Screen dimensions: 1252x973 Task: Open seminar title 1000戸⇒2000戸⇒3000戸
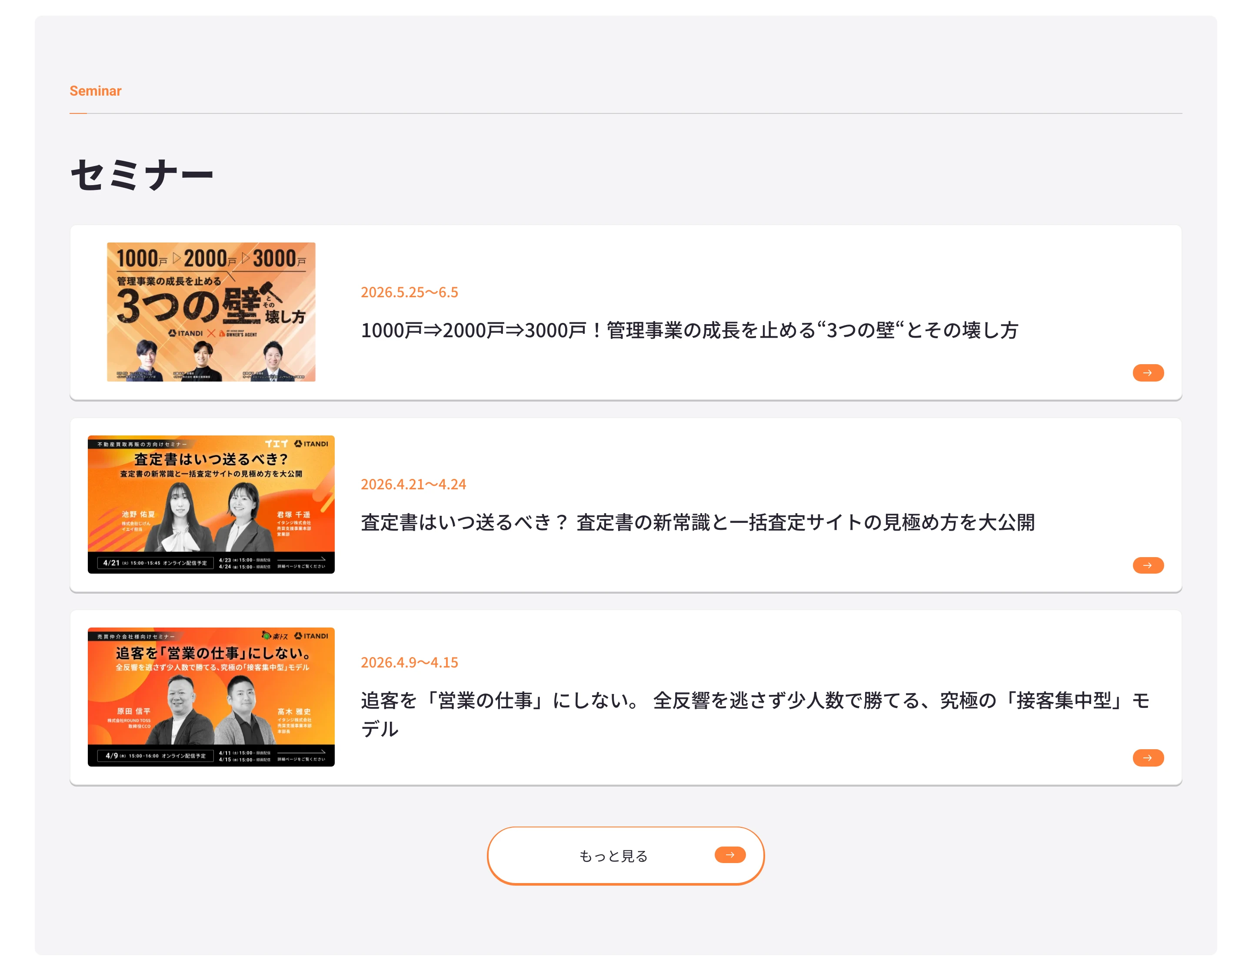[689, 330]
